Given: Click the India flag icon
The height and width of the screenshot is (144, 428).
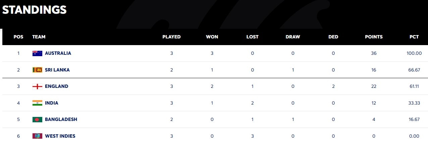Looking at the screenshot, I should [x=37, y=103].
